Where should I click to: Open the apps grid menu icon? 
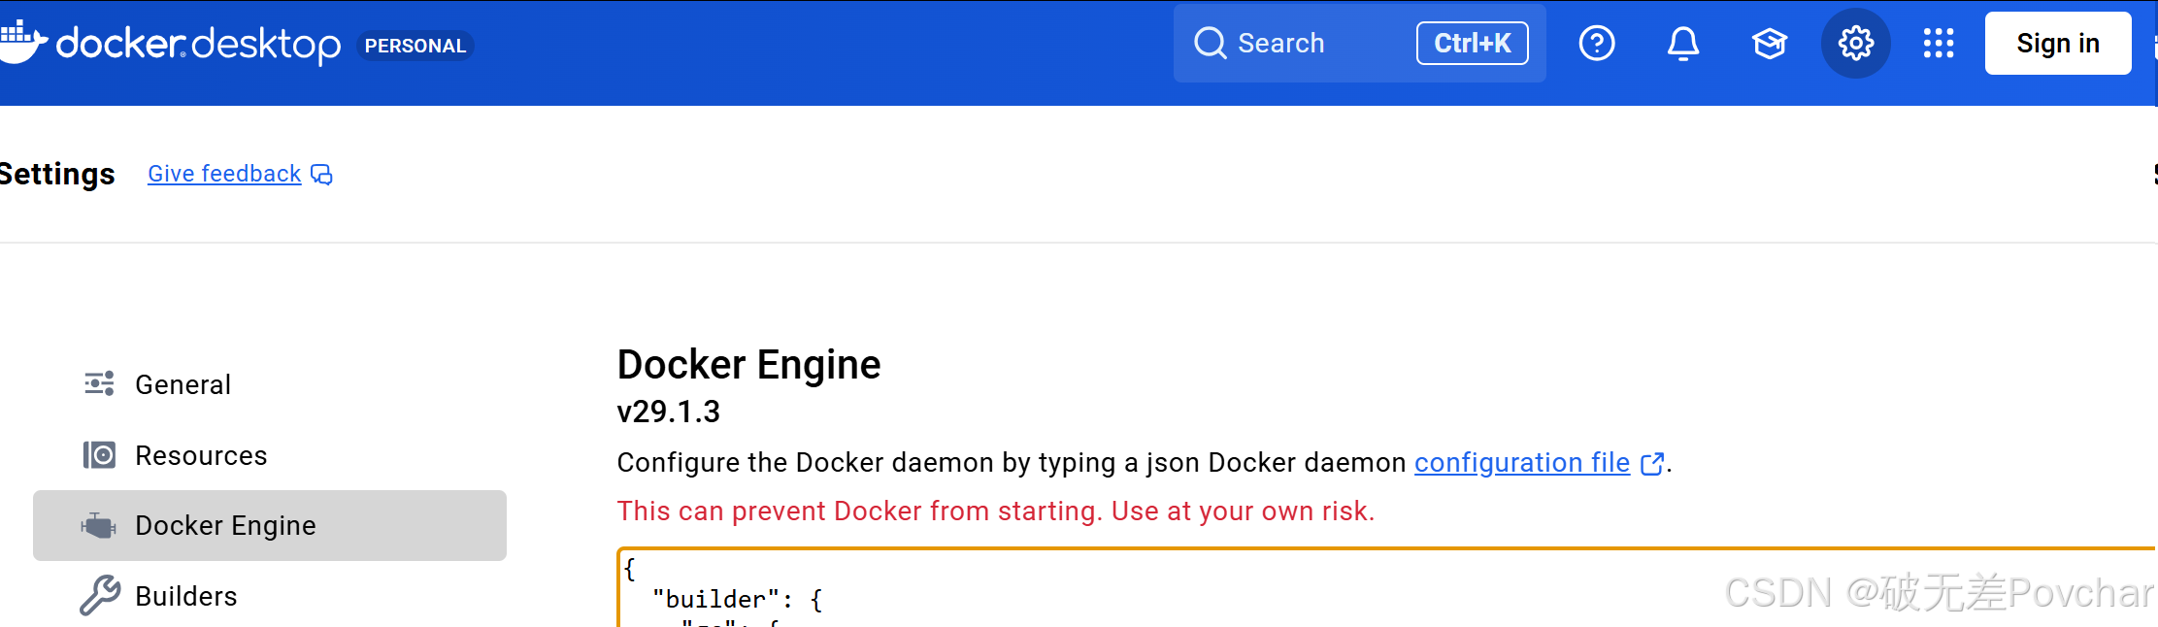click(1939, 43)
